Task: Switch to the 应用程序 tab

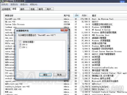Action: [x=6, y=9]
